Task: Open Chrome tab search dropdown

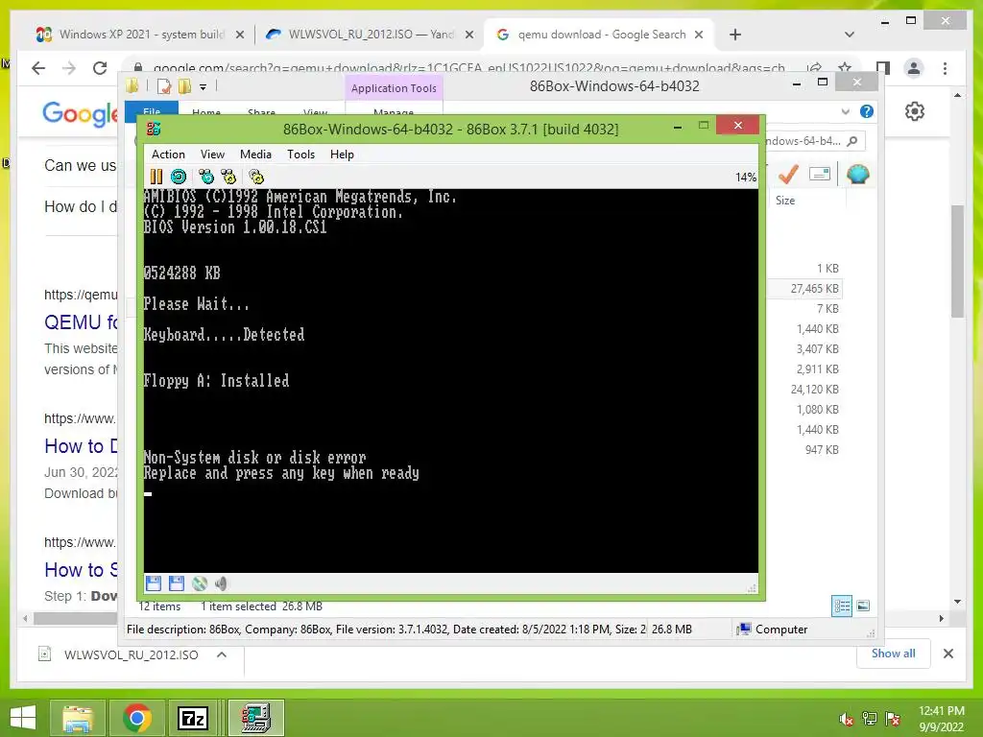Action: tap(850, 35)
